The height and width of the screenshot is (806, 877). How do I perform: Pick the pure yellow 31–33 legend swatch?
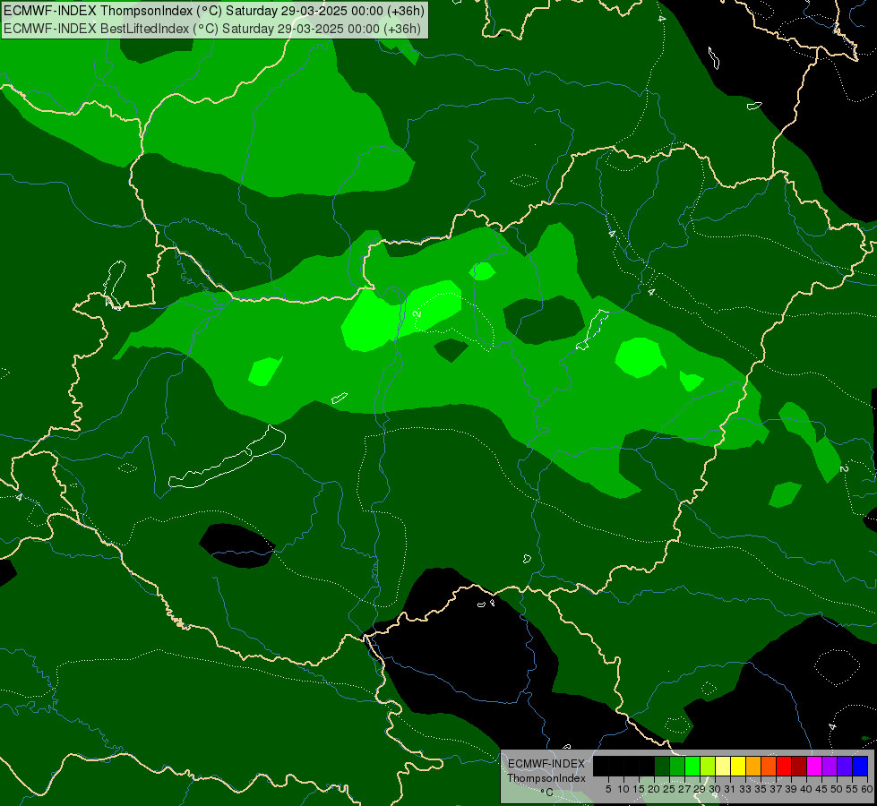point(738,766)
